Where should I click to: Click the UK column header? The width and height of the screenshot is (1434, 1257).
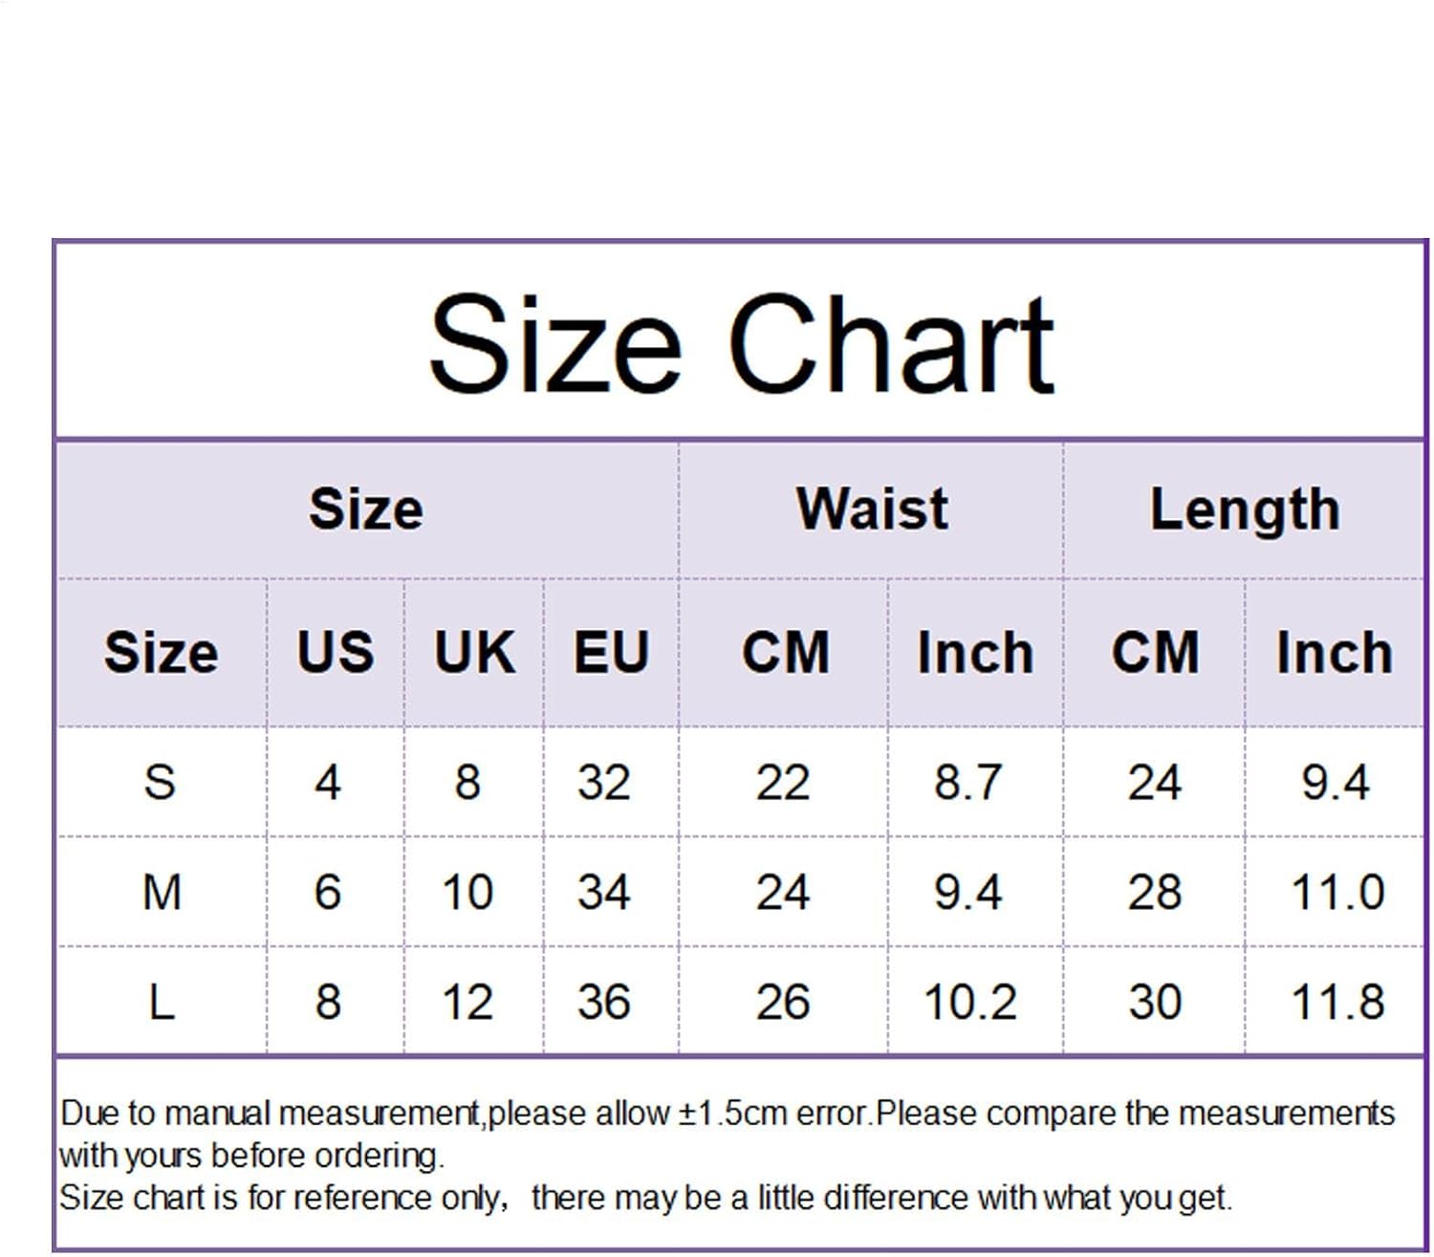click(x=474, y=653)
